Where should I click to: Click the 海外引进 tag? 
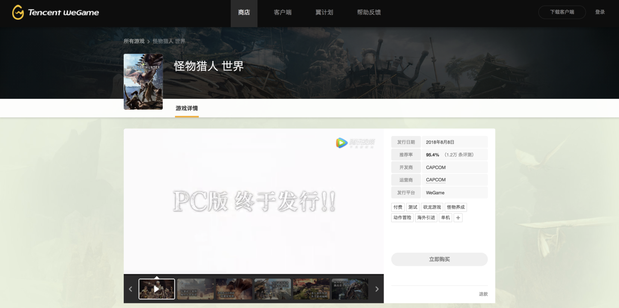tap(426, 218)
